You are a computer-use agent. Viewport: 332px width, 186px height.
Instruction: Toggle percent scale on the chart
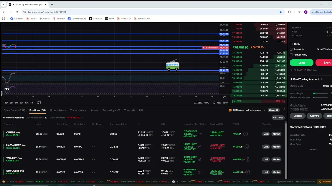[x=214, y=103]
